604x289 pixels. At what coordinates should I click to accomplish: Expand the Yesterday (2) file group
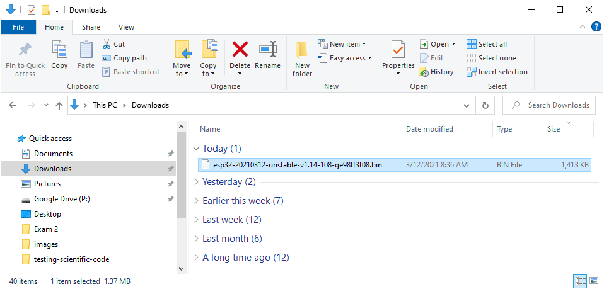(195, 182)
